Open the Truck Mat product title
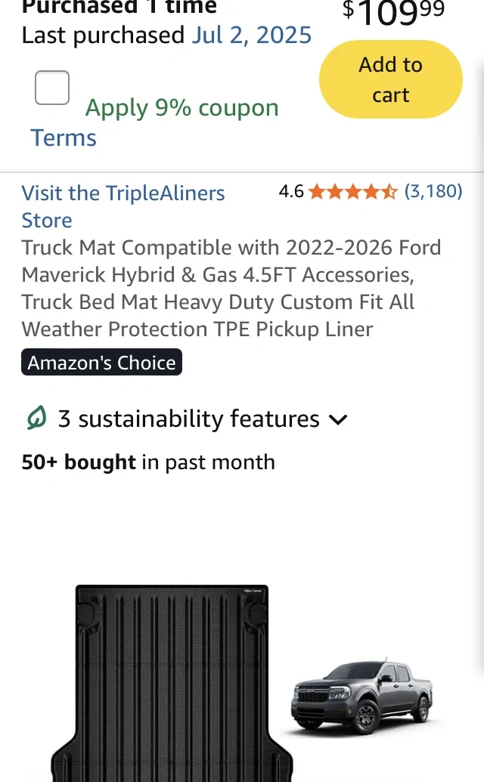484x782 pixels. pyautogui.click(x=231, y=289)
